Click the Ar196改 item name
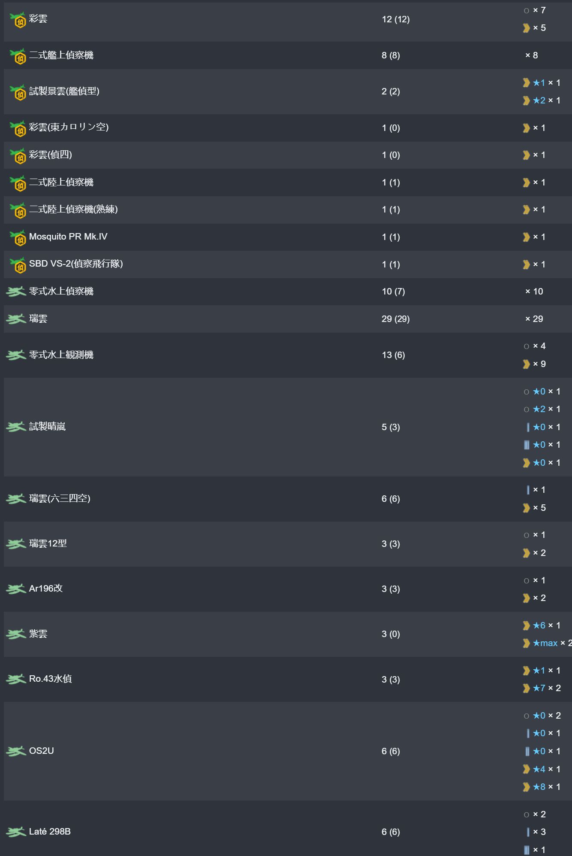The height and width of the screenshot is (856, 572). click(x=46, y=588)
